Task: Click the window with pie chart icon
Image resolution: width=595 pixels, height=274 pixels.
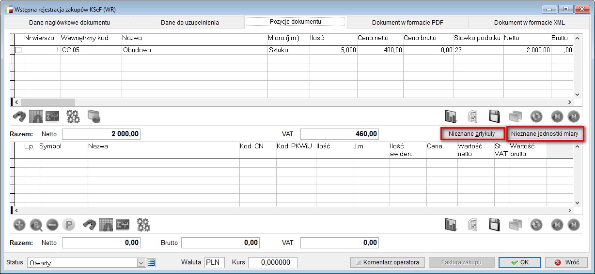Action: 94,116
